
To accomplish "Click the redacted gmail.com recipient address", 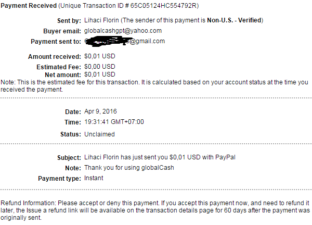I will 124,41.
